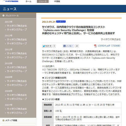Expand the メディア掲載 sidebar section

click(x=18, y=120)
